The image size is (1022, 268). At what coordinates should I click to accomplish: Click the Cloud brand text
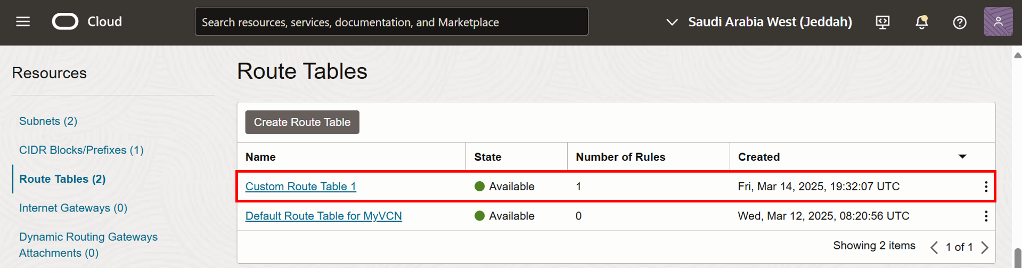click(104, 22)
